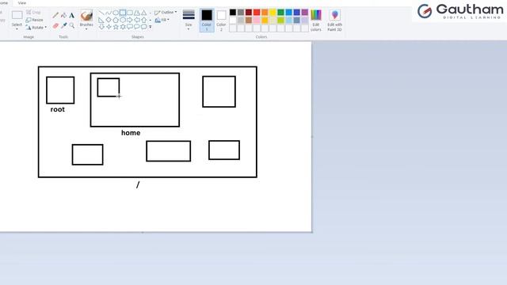This screenshot has height=285, width=507.
Task: Choose the Five-point star shape
Action: [116, 27]
